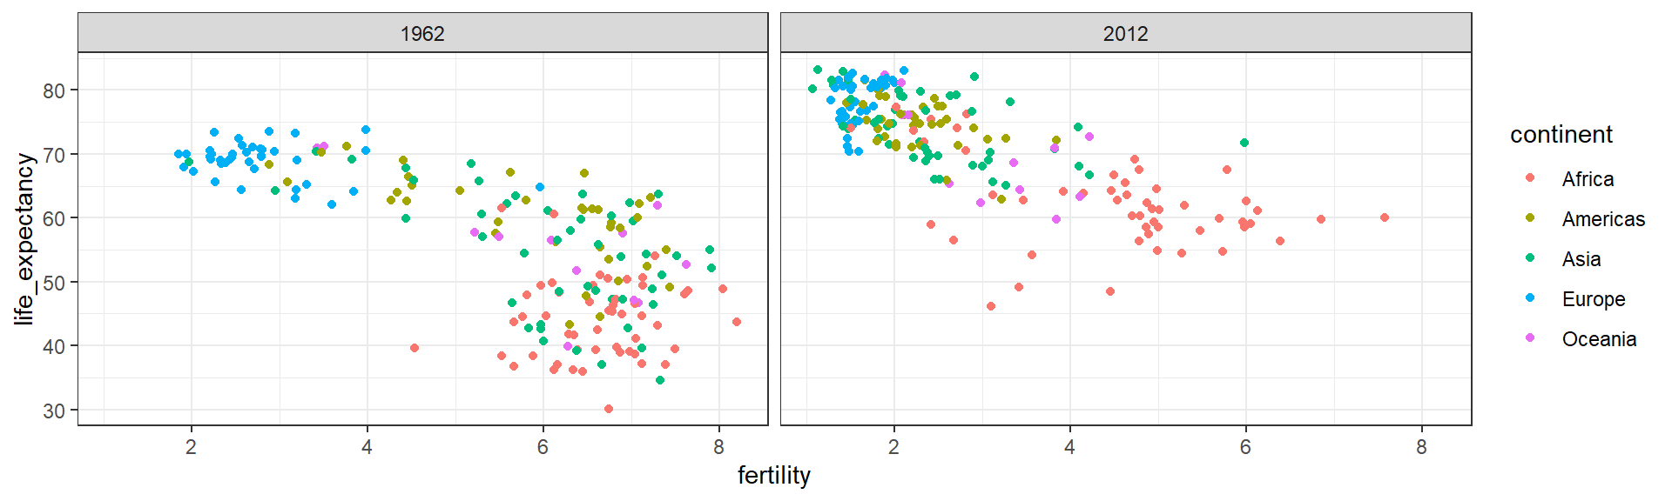This screenshot has height=501, width=1672.
Task: Click the Europe legend text label
Action: click(x=1593, y=299)
